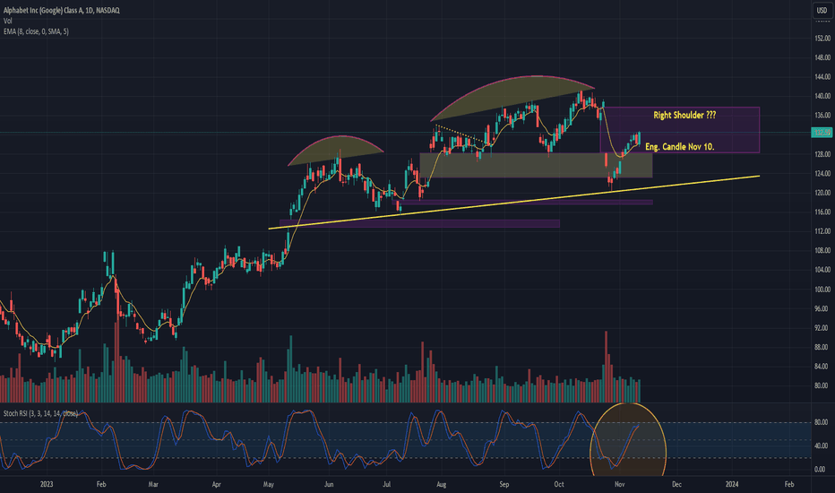Click the USD currency button
This screenshot has height=493, width=835.
822,10
